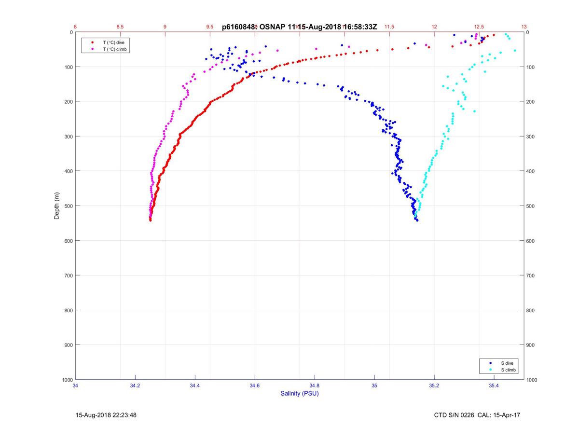Click '200' on the left depth axis
Screen dimensions: 579x427
click(x=69, y=102)
